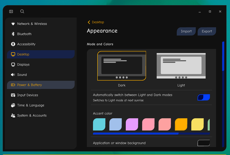Viewport: 230px width, 155px height.
Task: Select the Dark mode thumbnail
Action: click(122, 66)
